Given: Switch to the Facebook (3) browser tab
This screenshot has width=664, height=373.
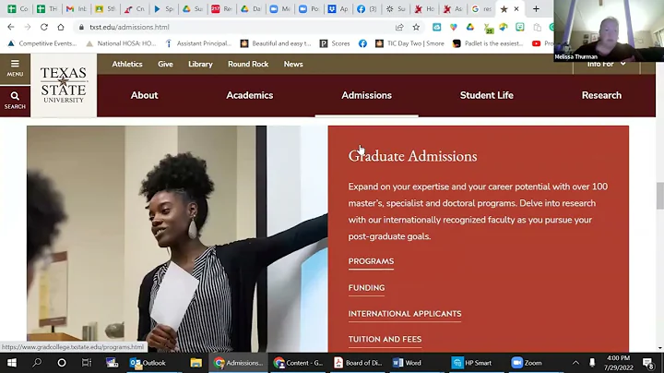Looking at the screenshot, I should point(367,8).
